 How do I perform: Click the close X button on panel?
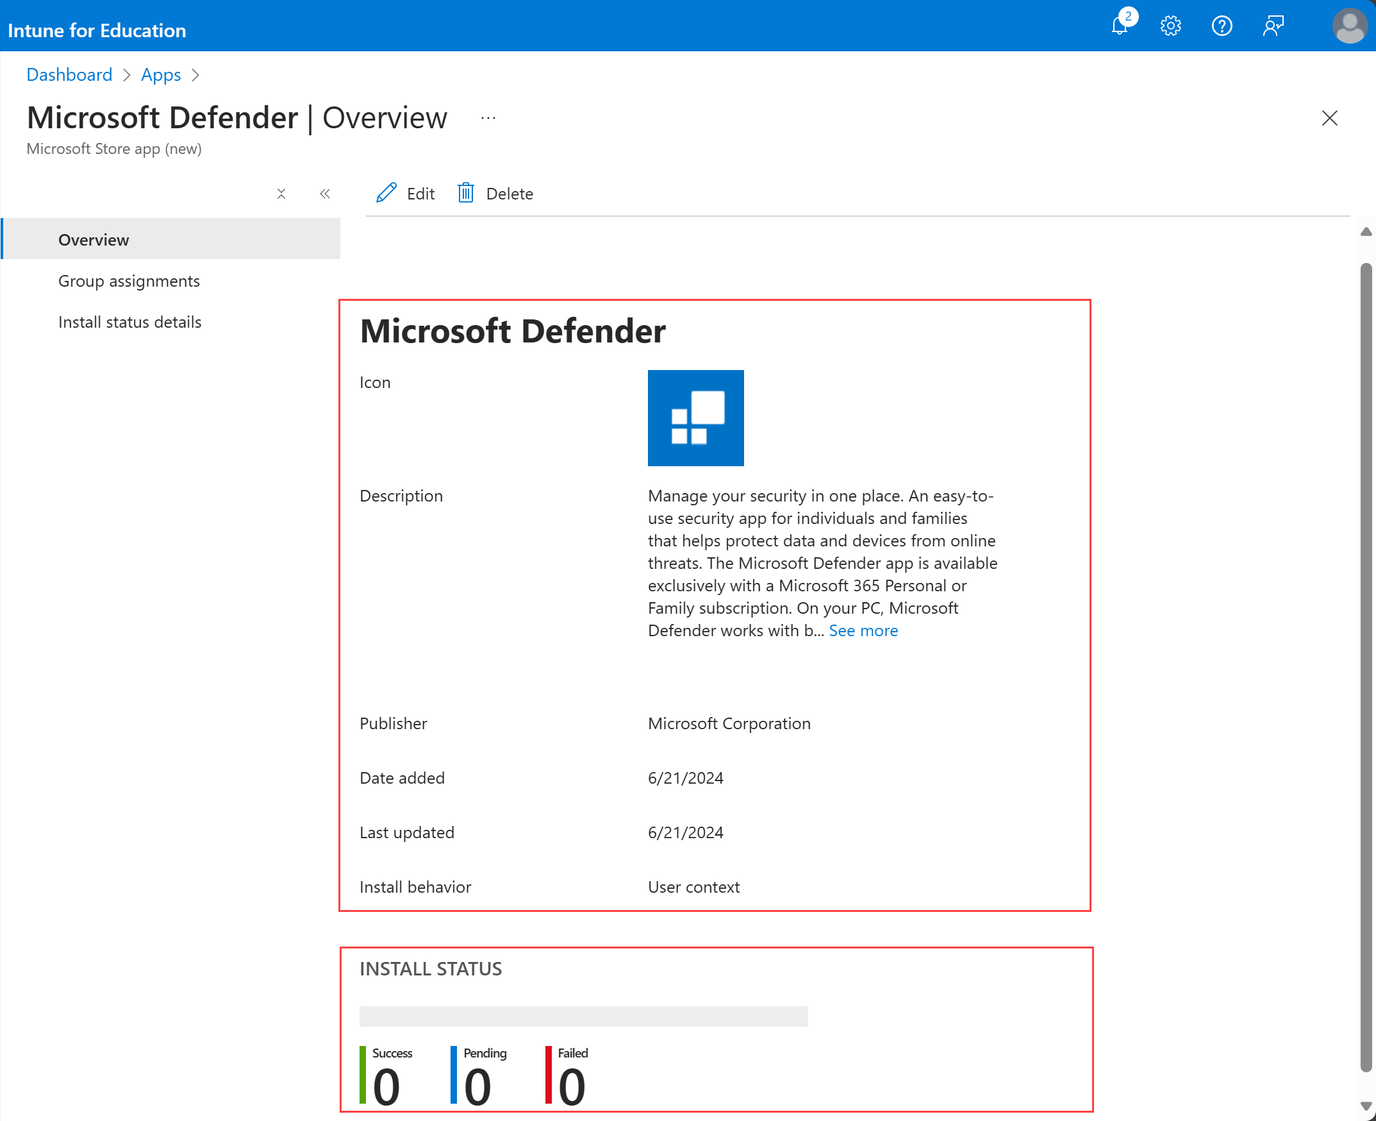pos(1329,118)
